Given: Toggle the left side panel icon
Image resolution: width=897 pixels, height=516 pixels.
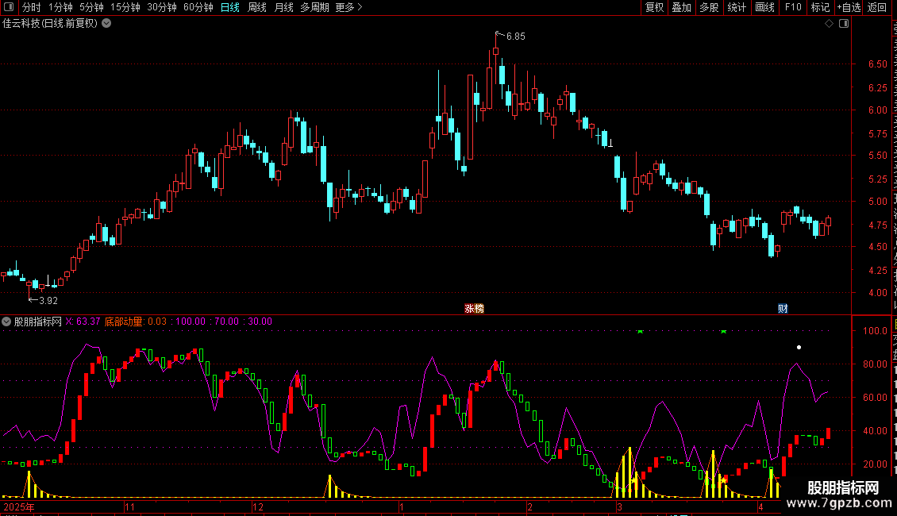Looking at the screenshot, I should pyautogui.click(x=9, y=7).
